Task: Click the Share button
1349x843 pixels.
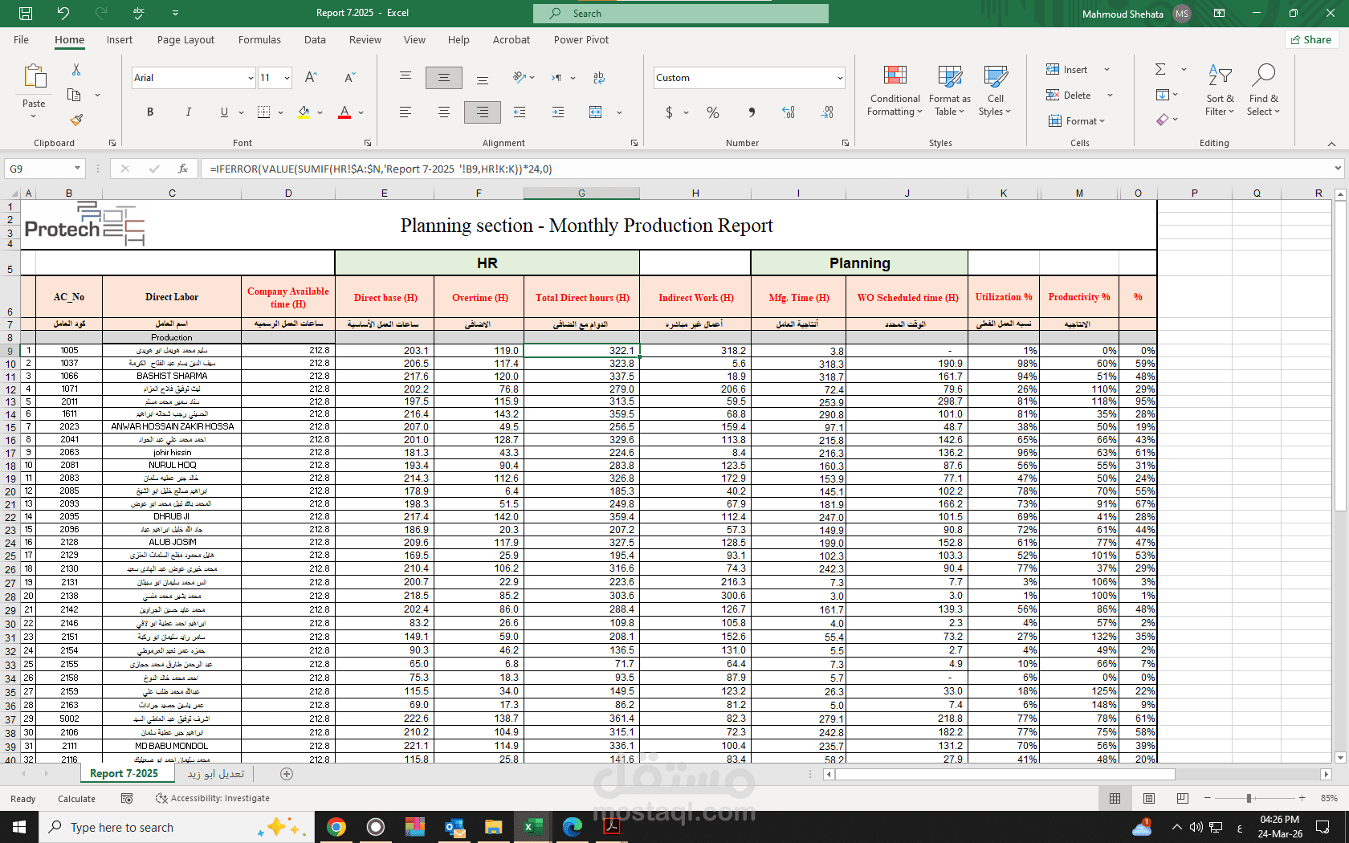Action: (1311, 39)
